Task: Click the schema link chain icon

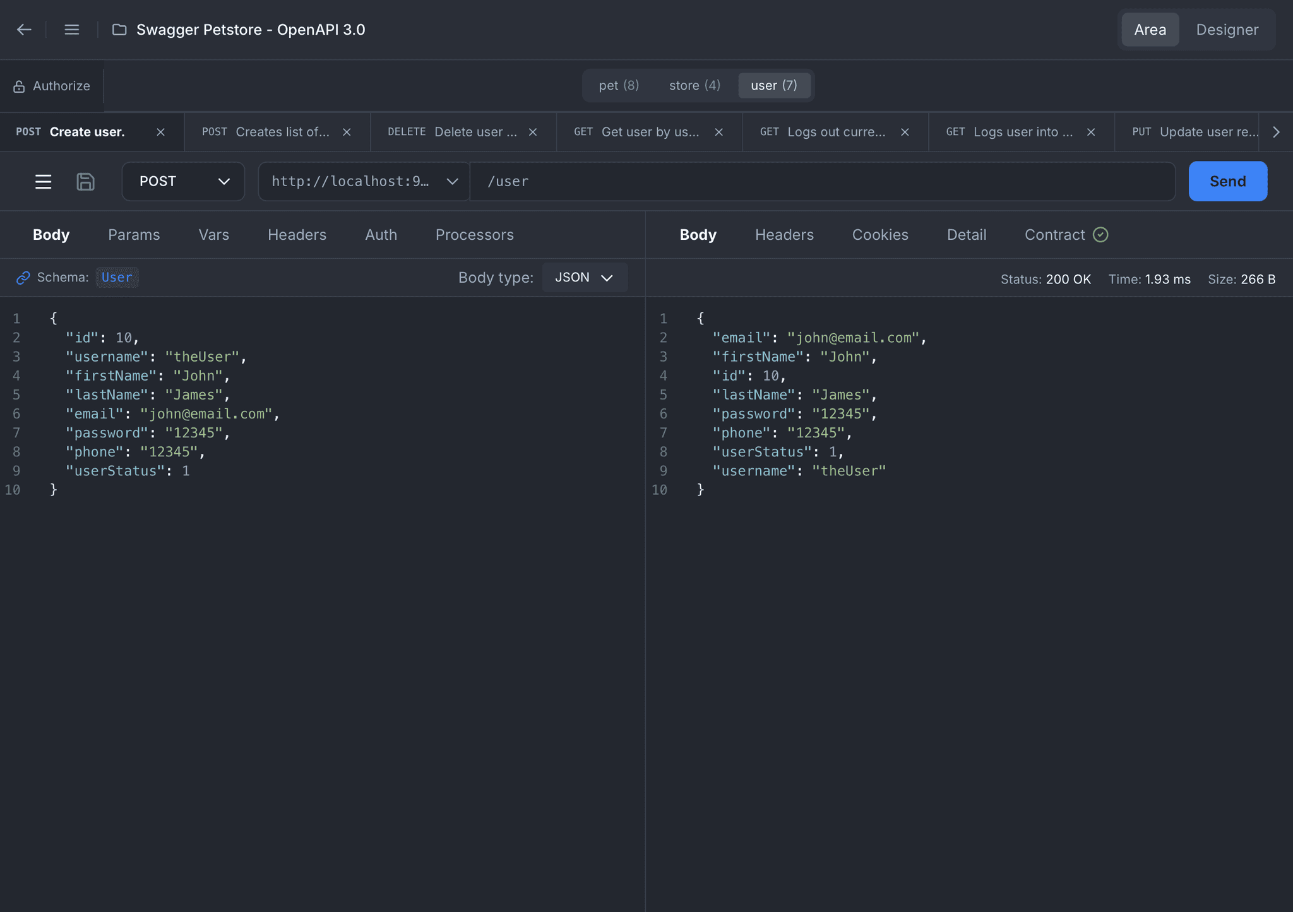Action: [23, 278]
